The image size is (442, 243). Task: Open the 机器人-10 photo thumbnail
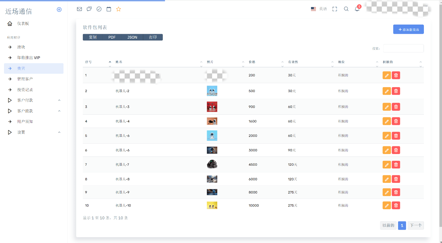[x=212, y=206]
